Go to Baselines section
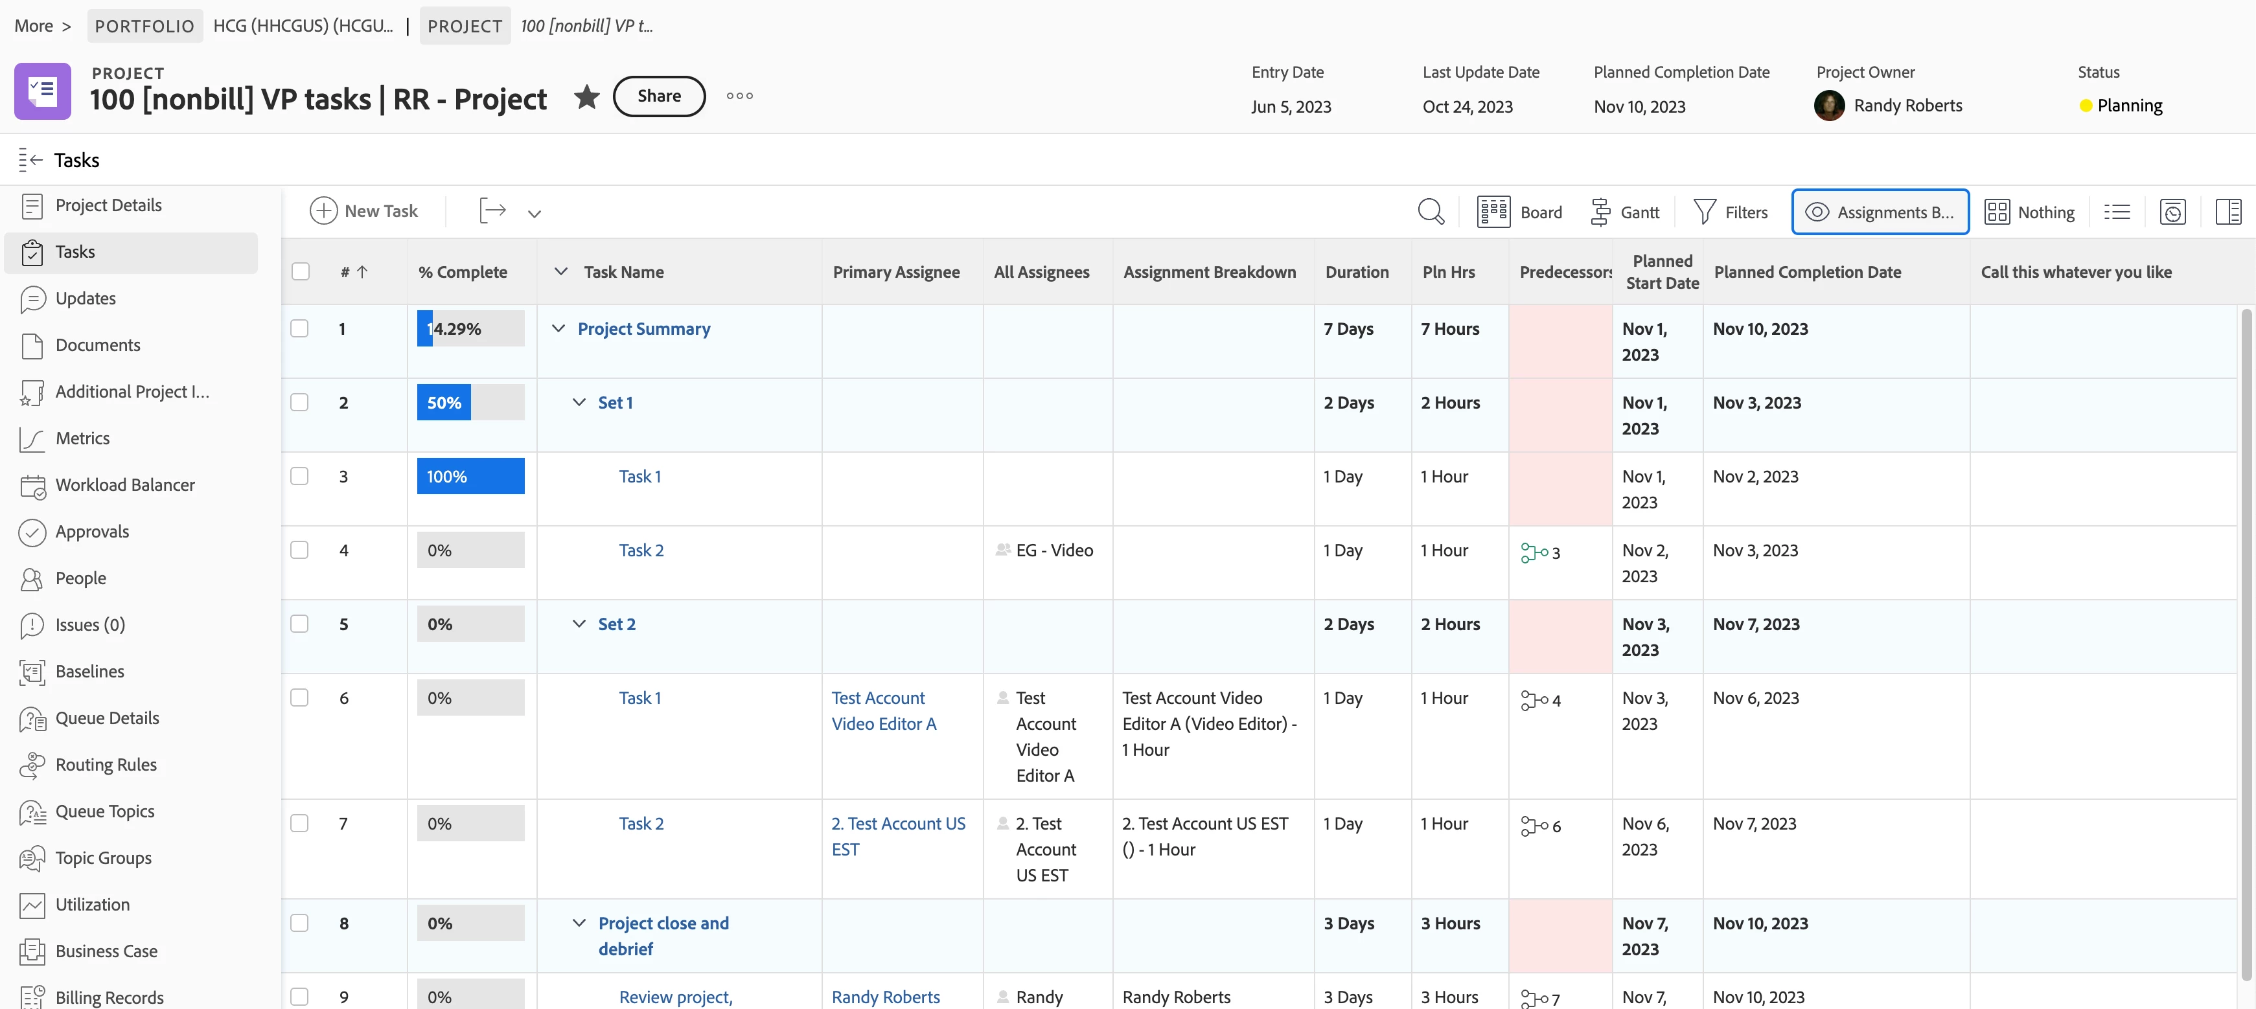This screenshot has height=1009, width=2256. tap(89, 671)
